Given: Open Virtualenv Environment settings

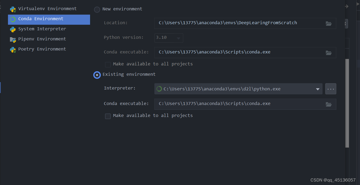Looking at the screenshot, I should [x=49, y=9].
